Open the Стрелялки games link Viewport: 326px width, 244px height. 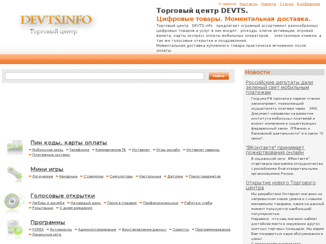[x=94, y=176]
